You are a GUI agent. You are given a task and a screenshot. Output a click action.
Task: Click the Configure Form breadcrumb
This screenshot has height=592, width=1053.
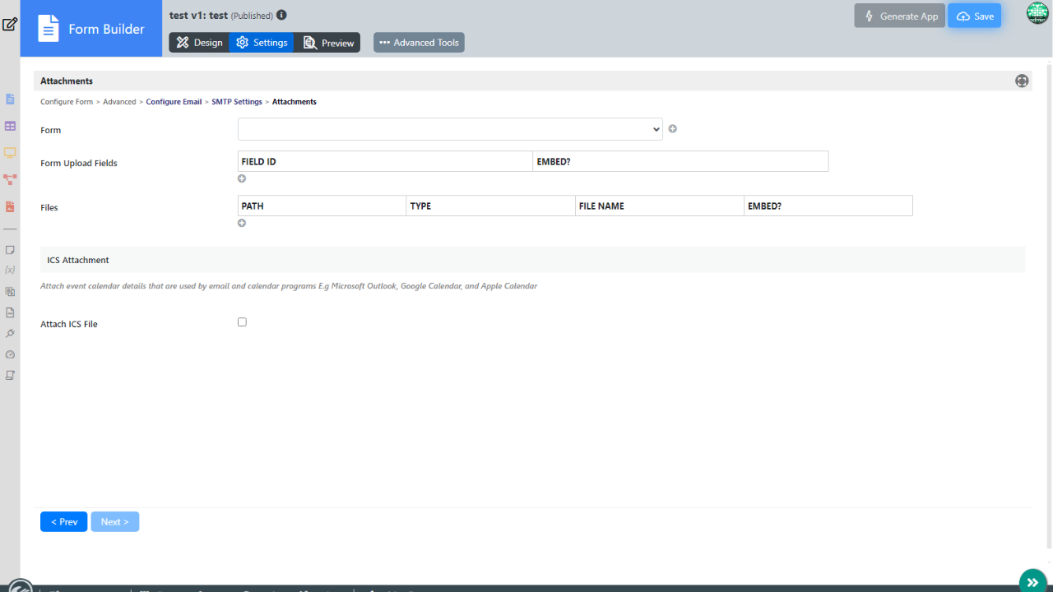67,102
